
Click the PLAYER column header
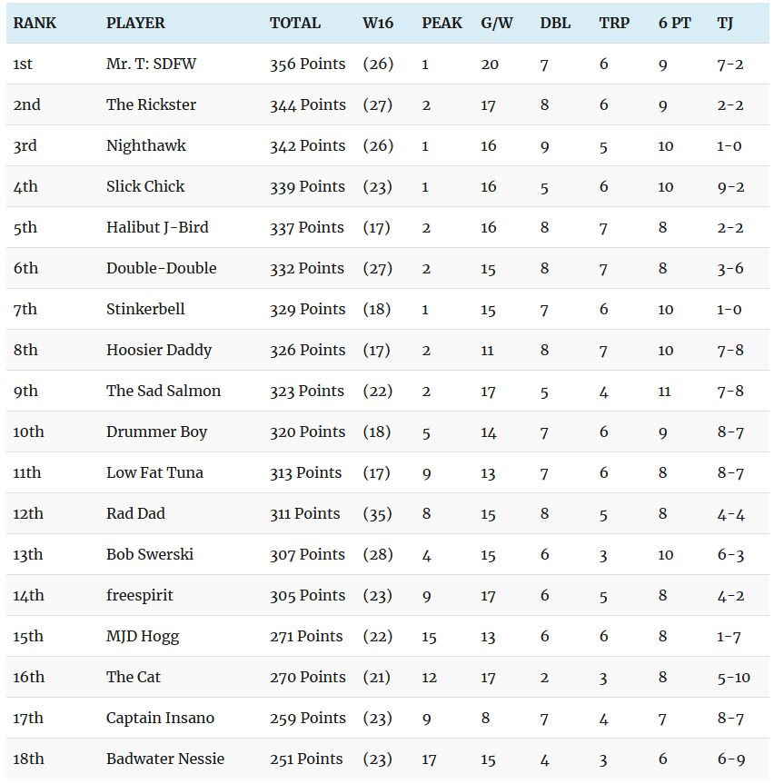(135, 23)
